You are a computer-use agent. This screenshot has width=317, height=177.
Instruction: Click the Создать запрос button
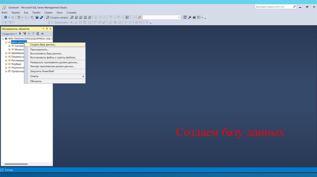pos(57,17)
